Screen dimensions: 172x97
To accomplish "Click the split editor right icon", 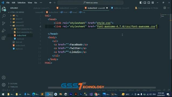I will [x=165, y=8].
